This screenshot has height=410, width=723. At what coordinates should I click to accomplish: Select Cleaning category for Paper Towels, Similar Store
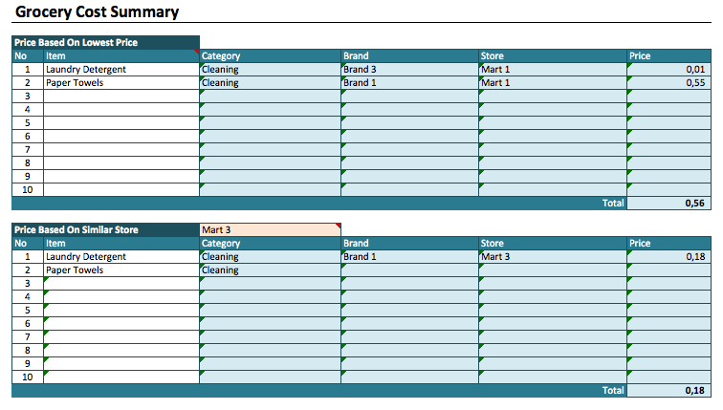point(271,270)
